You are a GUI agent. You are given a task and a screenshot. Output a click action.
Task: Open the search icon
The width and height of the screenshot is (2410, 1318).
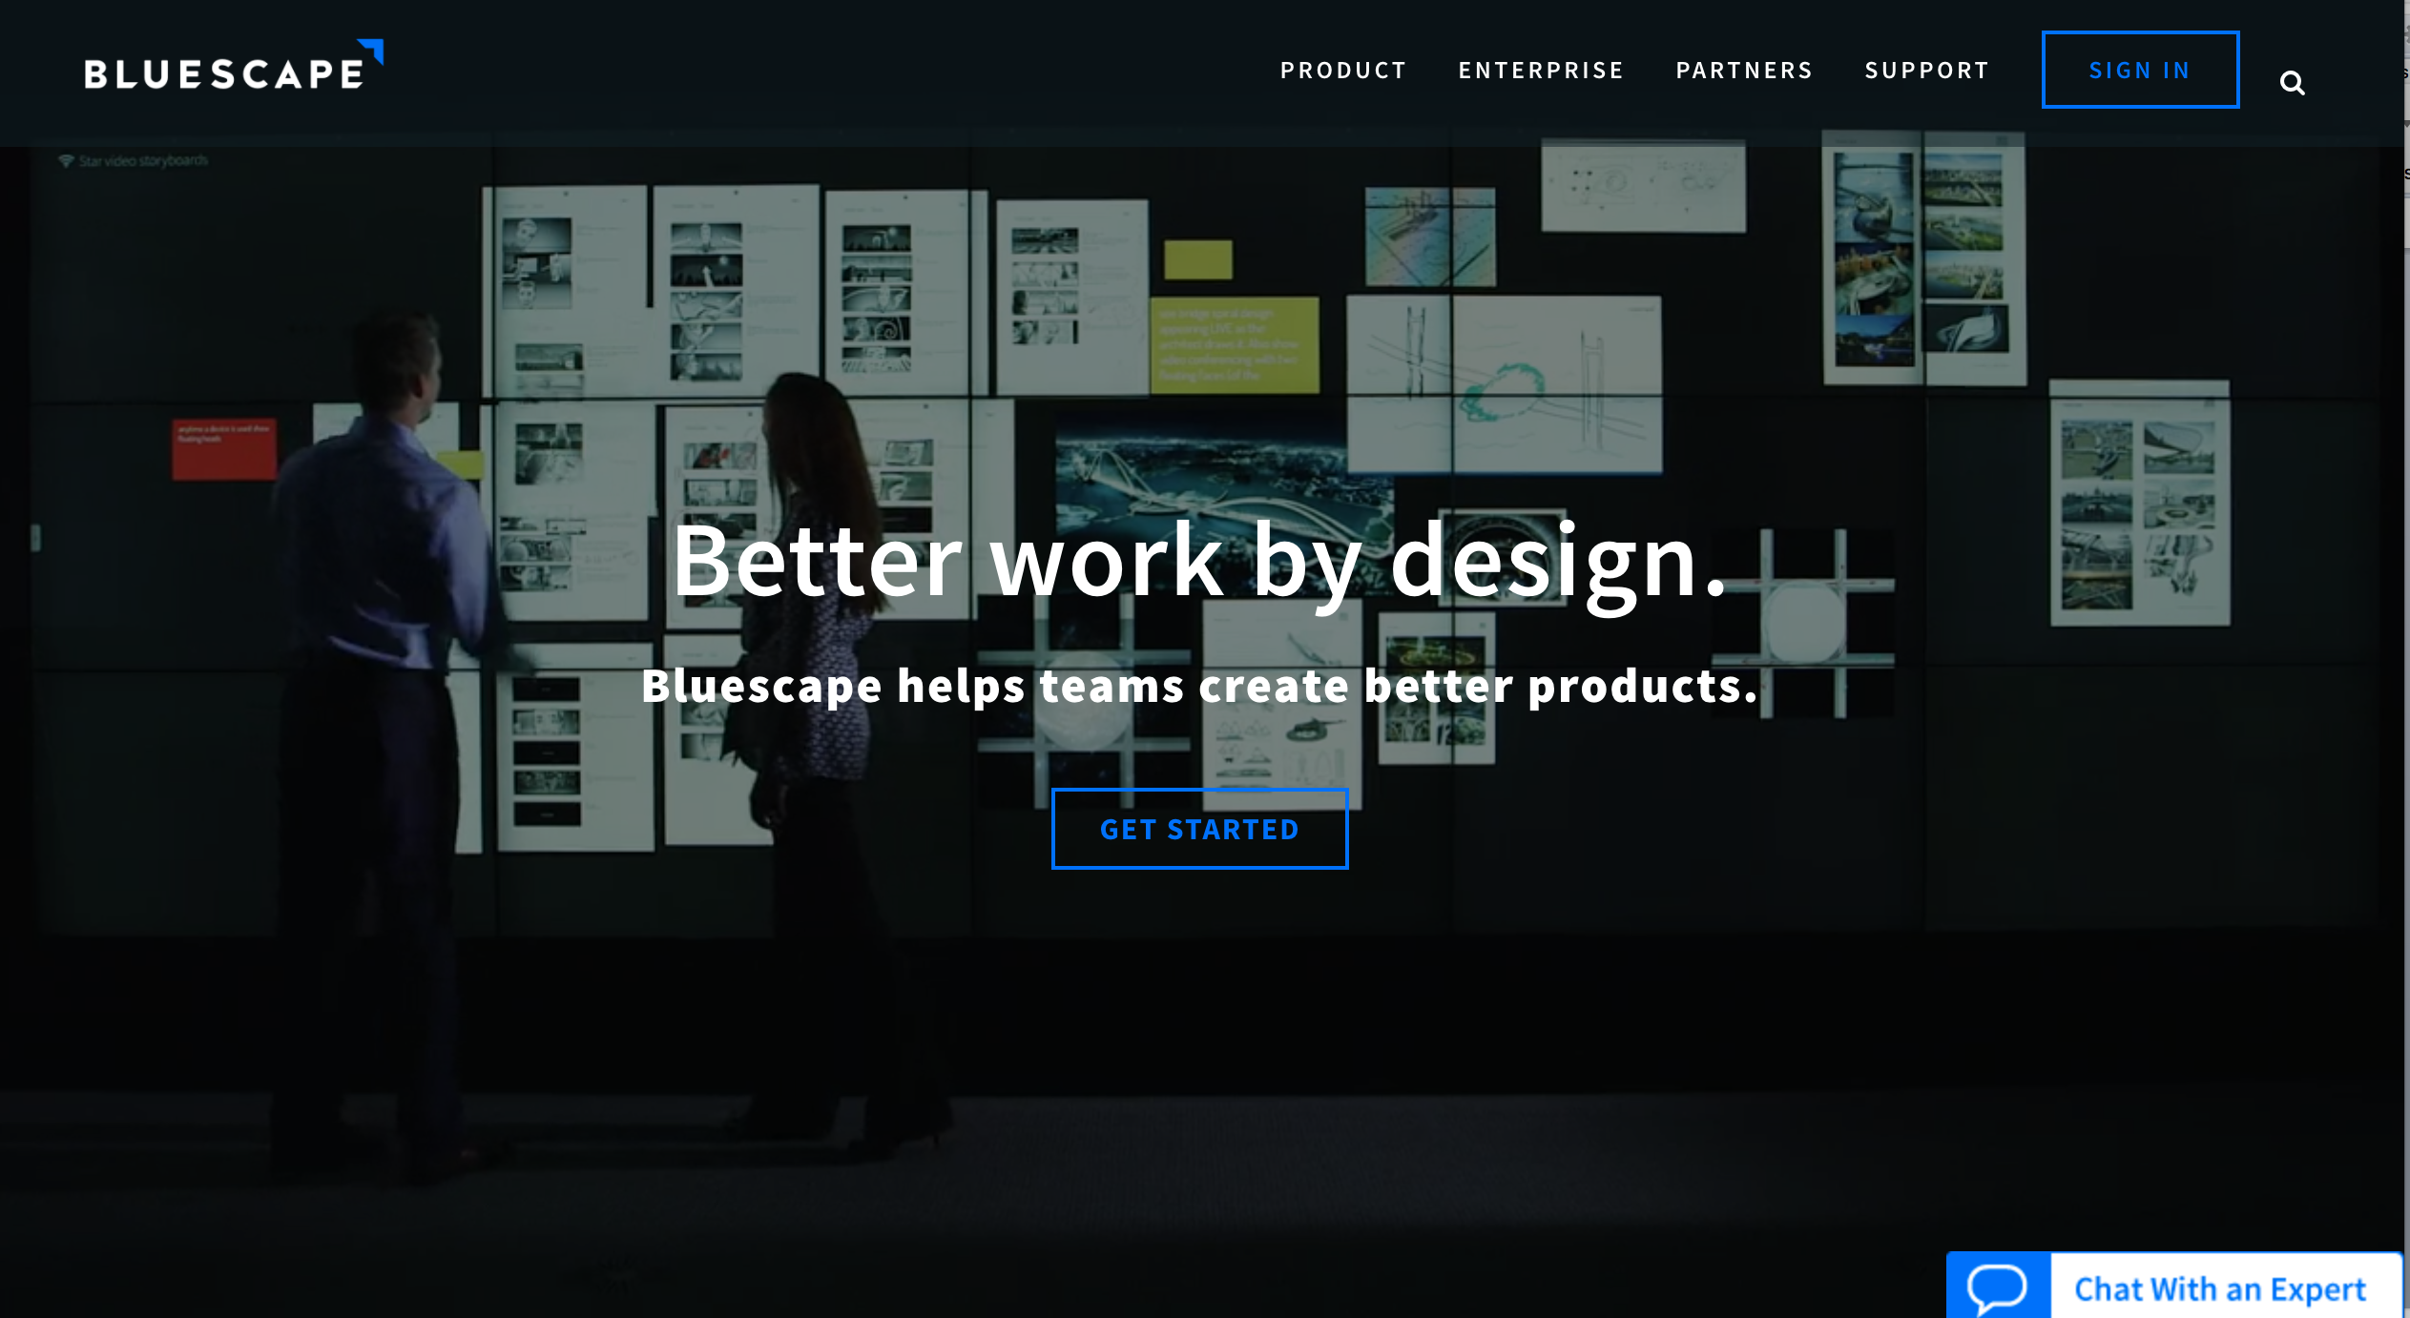(x=2294, y=81)
